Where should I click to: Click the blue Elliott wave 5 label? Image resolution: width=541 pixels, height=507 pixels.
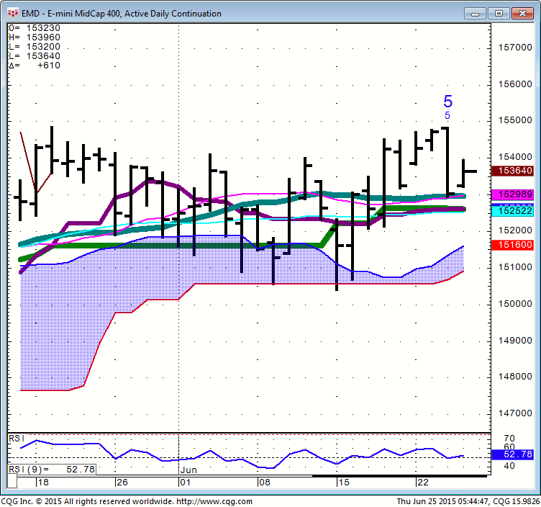pos(447,102)
